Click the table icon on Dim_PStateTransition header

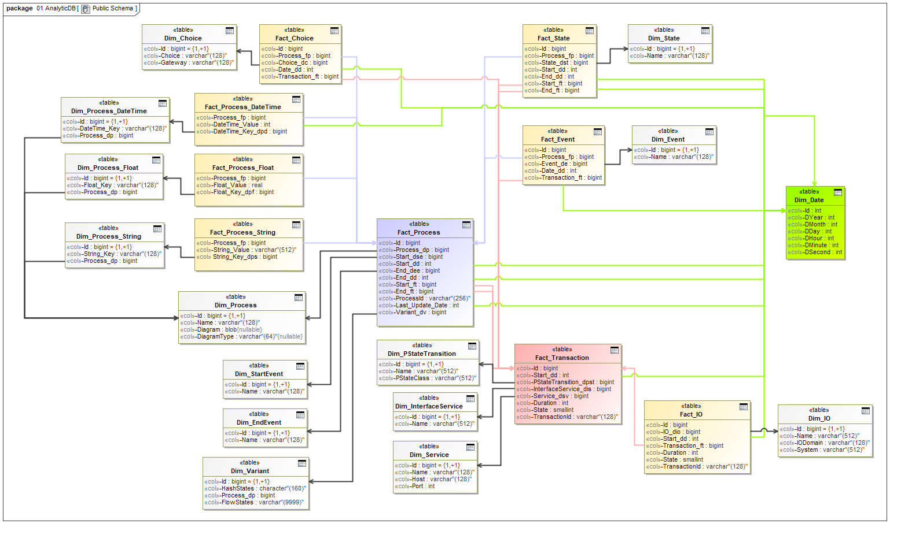coord(472,345)
